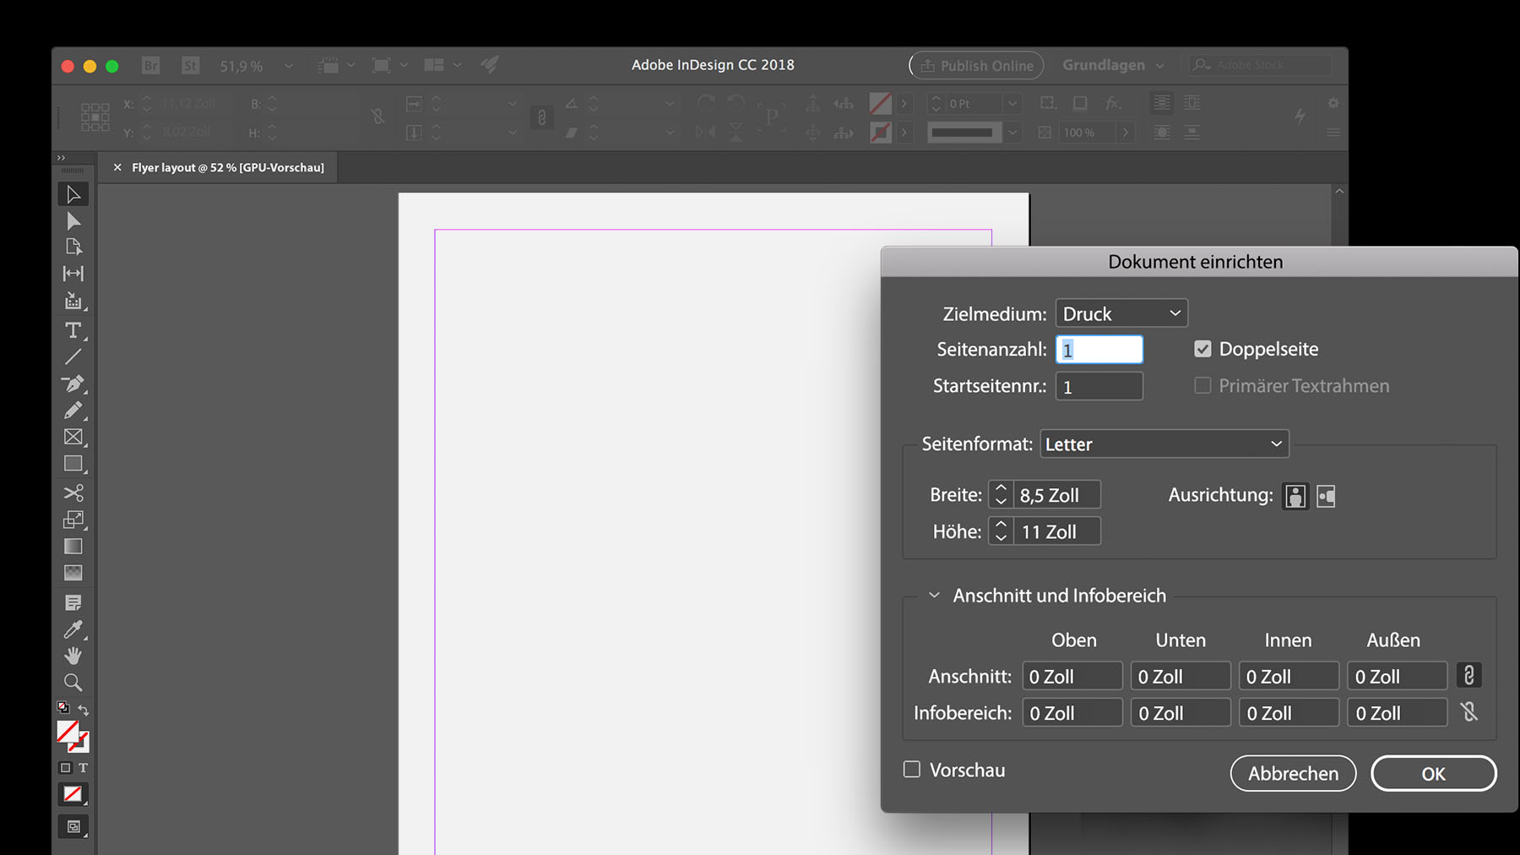
Task: Choose landscape orientation icon
Action: click(x=1327, y=496)
